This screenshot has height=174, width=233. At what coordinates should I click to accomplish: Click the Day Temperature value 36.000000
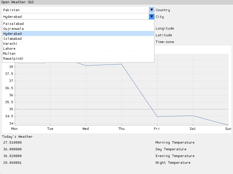13,149
